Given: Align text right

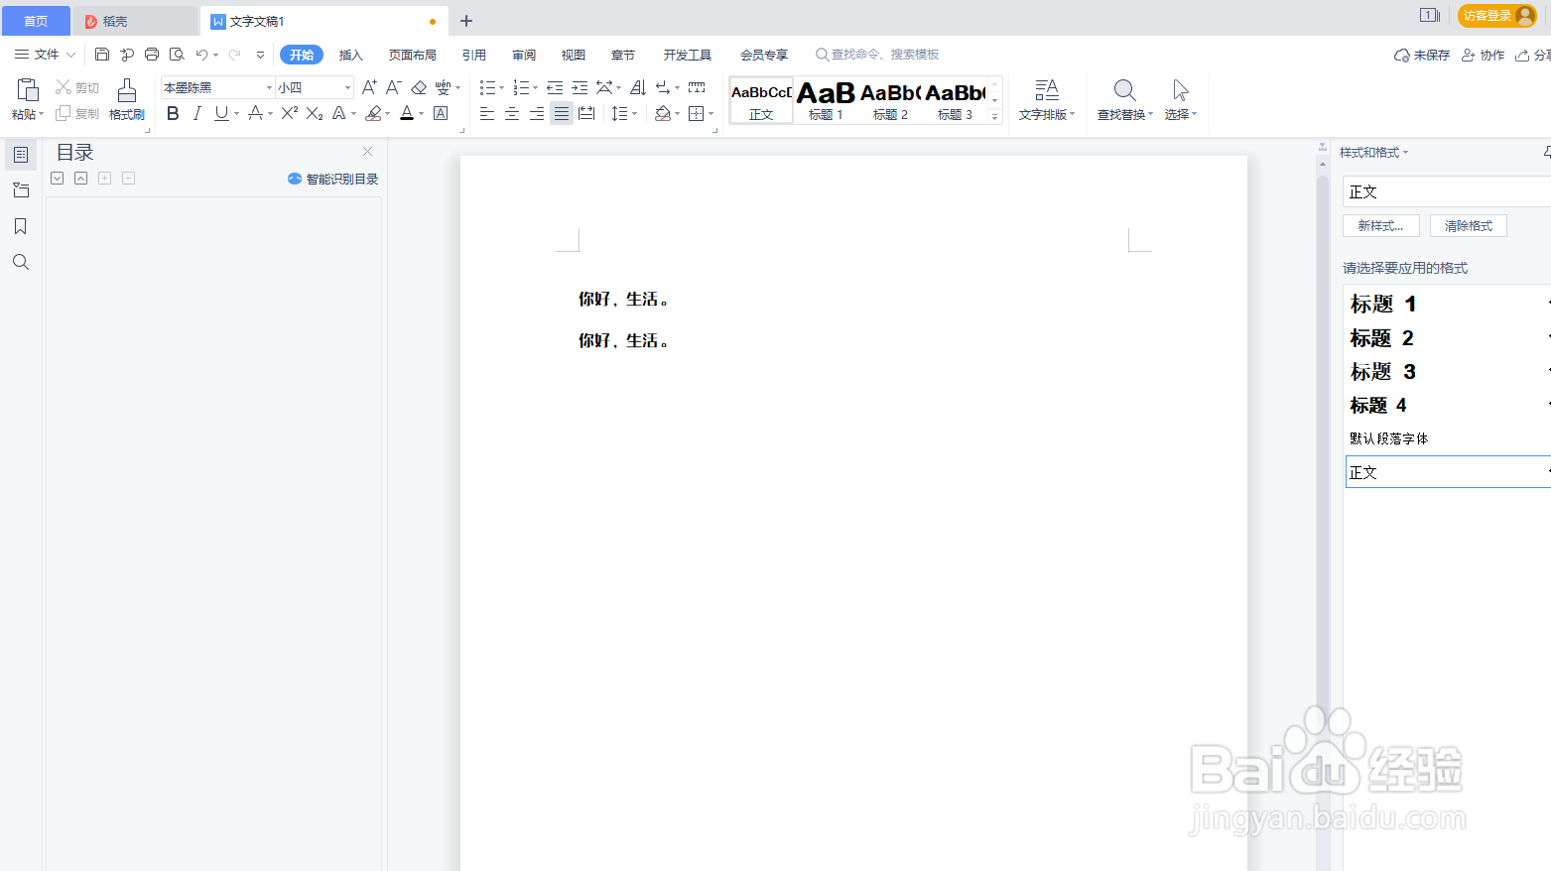Looking at the screenshot, I should tap(537, 114).
